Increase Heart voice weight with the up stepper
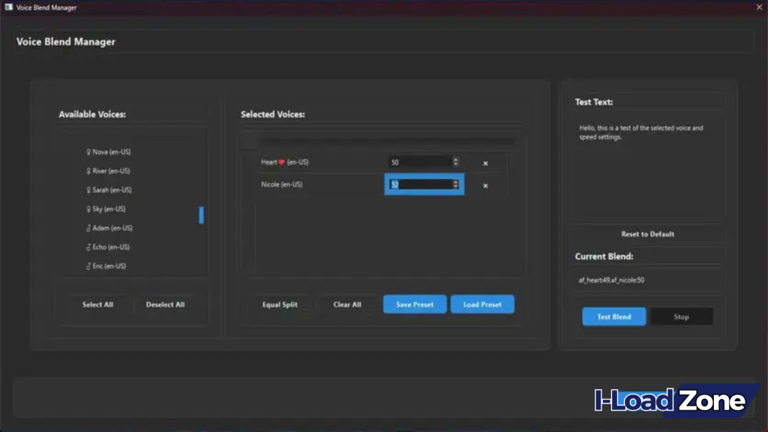The image size is (768, 432). pyautogui.click(x=455, y=158)
